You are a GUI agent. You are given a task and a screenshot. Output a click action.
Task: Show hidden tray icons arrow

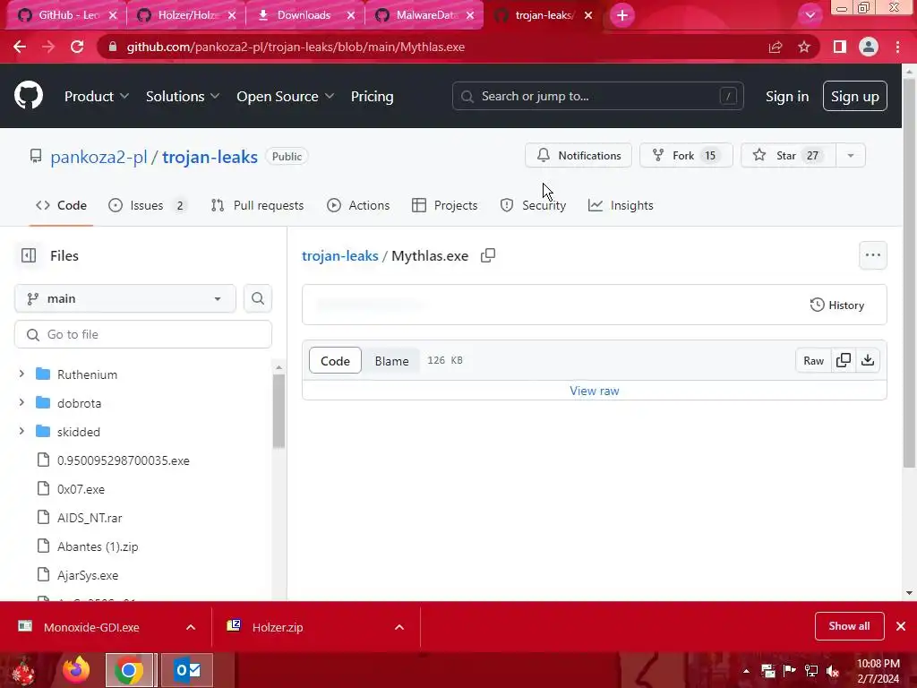click(746, 671)
